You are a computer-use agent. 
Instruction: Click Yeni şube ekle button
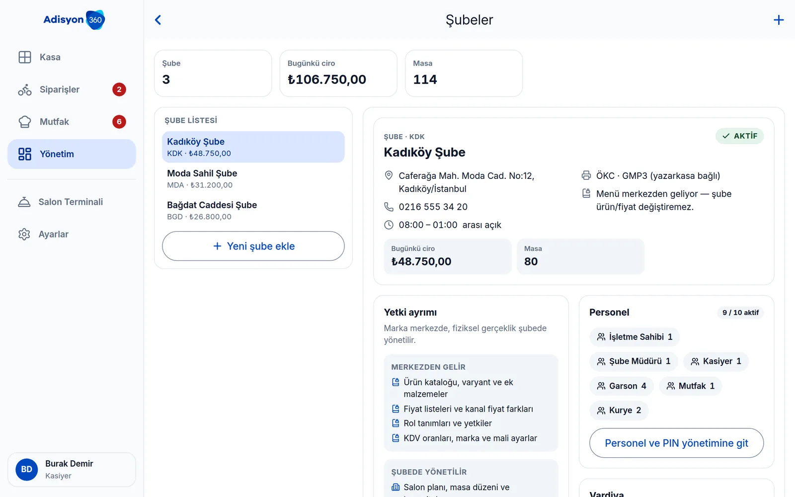253,246
